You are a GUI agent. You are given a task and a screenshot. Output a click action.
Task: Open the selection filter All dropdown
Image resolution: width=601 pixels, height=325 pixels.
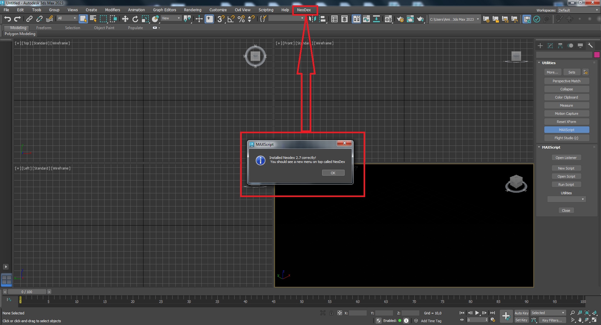pos(67,18)
